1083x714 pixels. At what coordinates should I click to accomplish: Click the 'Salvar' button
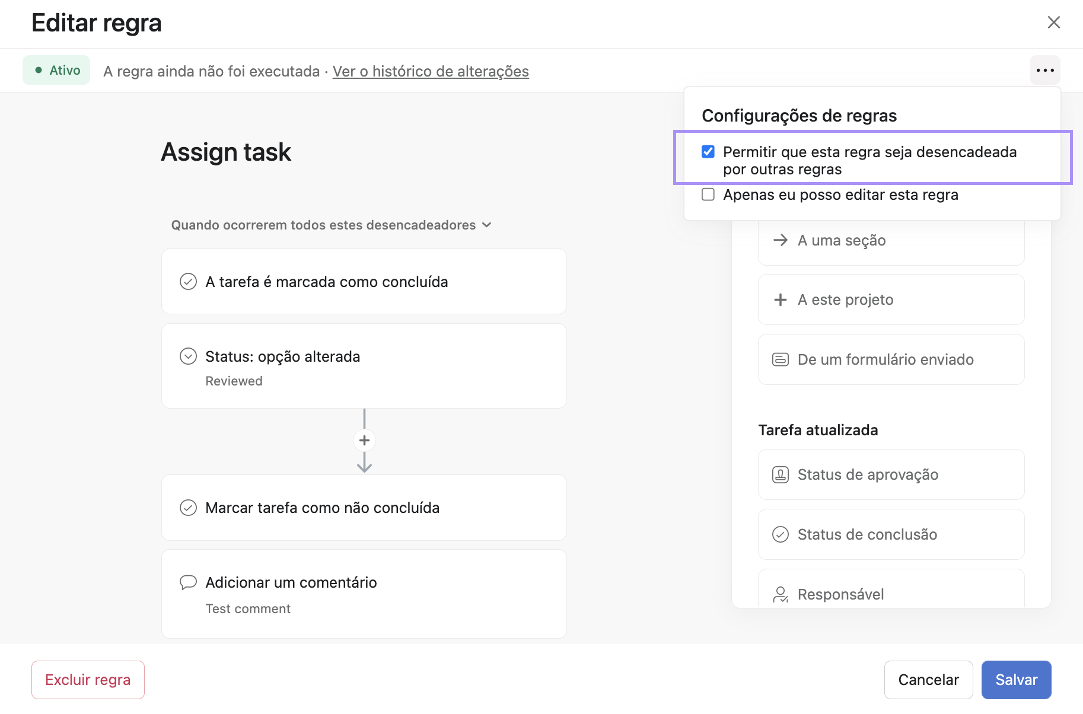[1016, 680]
